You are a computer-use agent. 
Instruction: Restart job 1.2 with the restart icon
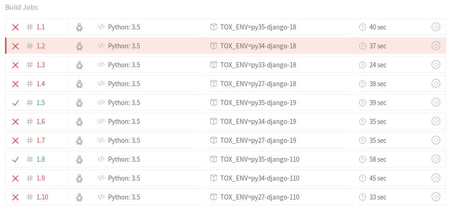pos(435,46)
